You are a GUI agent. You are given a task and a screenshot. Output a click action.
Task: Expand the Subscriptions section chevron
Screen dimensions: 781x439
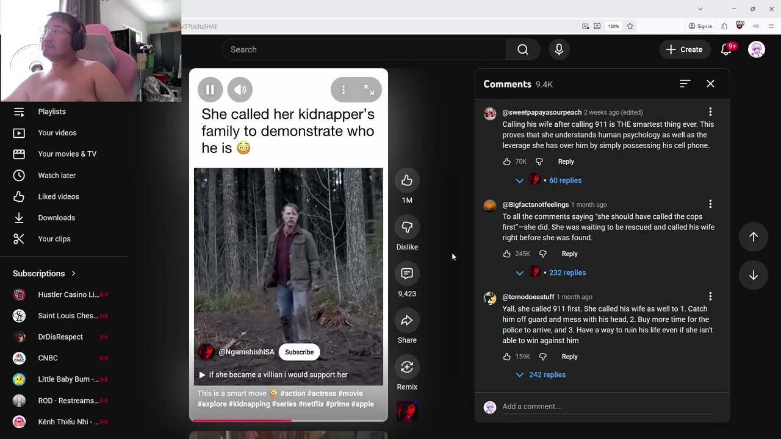point(73,274)
